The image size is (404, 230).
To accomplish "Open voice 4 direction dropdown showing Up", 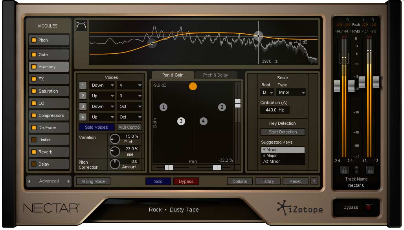I will click(x=102, y=117).
